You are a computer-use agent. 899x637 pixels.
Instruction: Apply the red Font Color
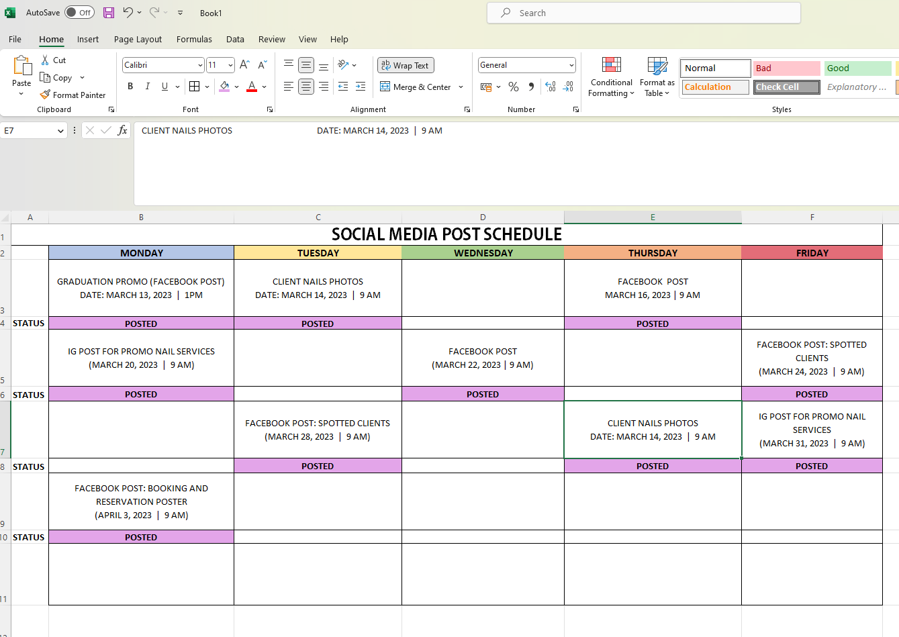(x=252, y=87)
